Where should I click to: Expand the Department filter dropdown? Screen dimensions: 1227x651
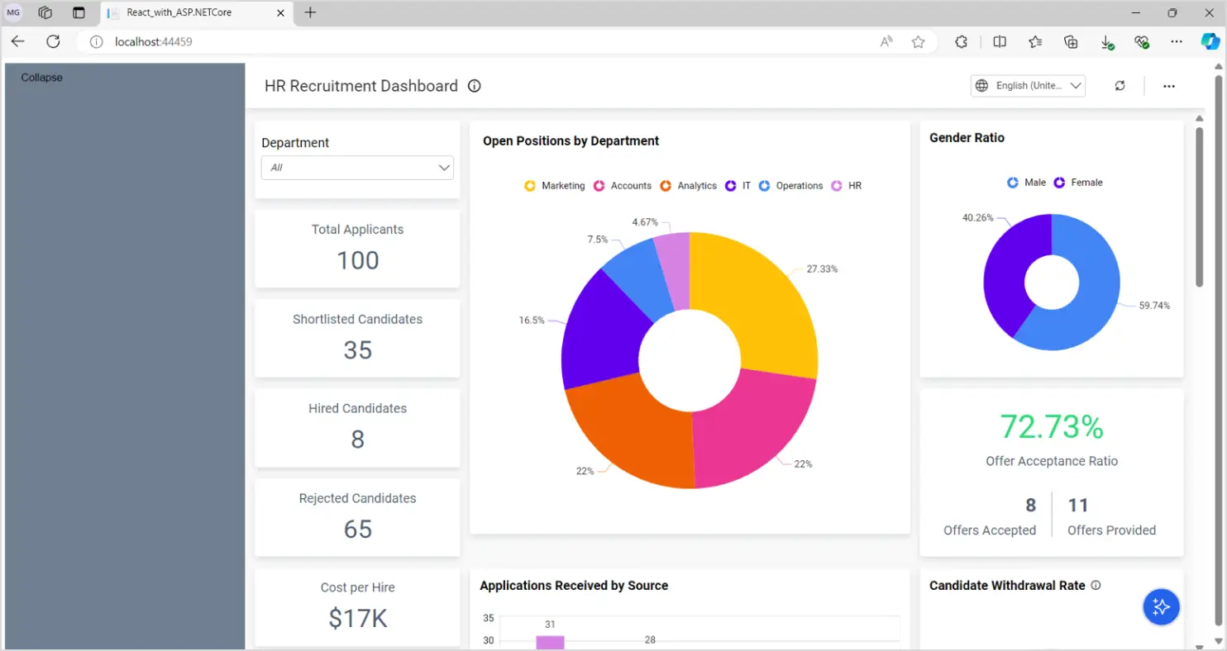[357, 168]
